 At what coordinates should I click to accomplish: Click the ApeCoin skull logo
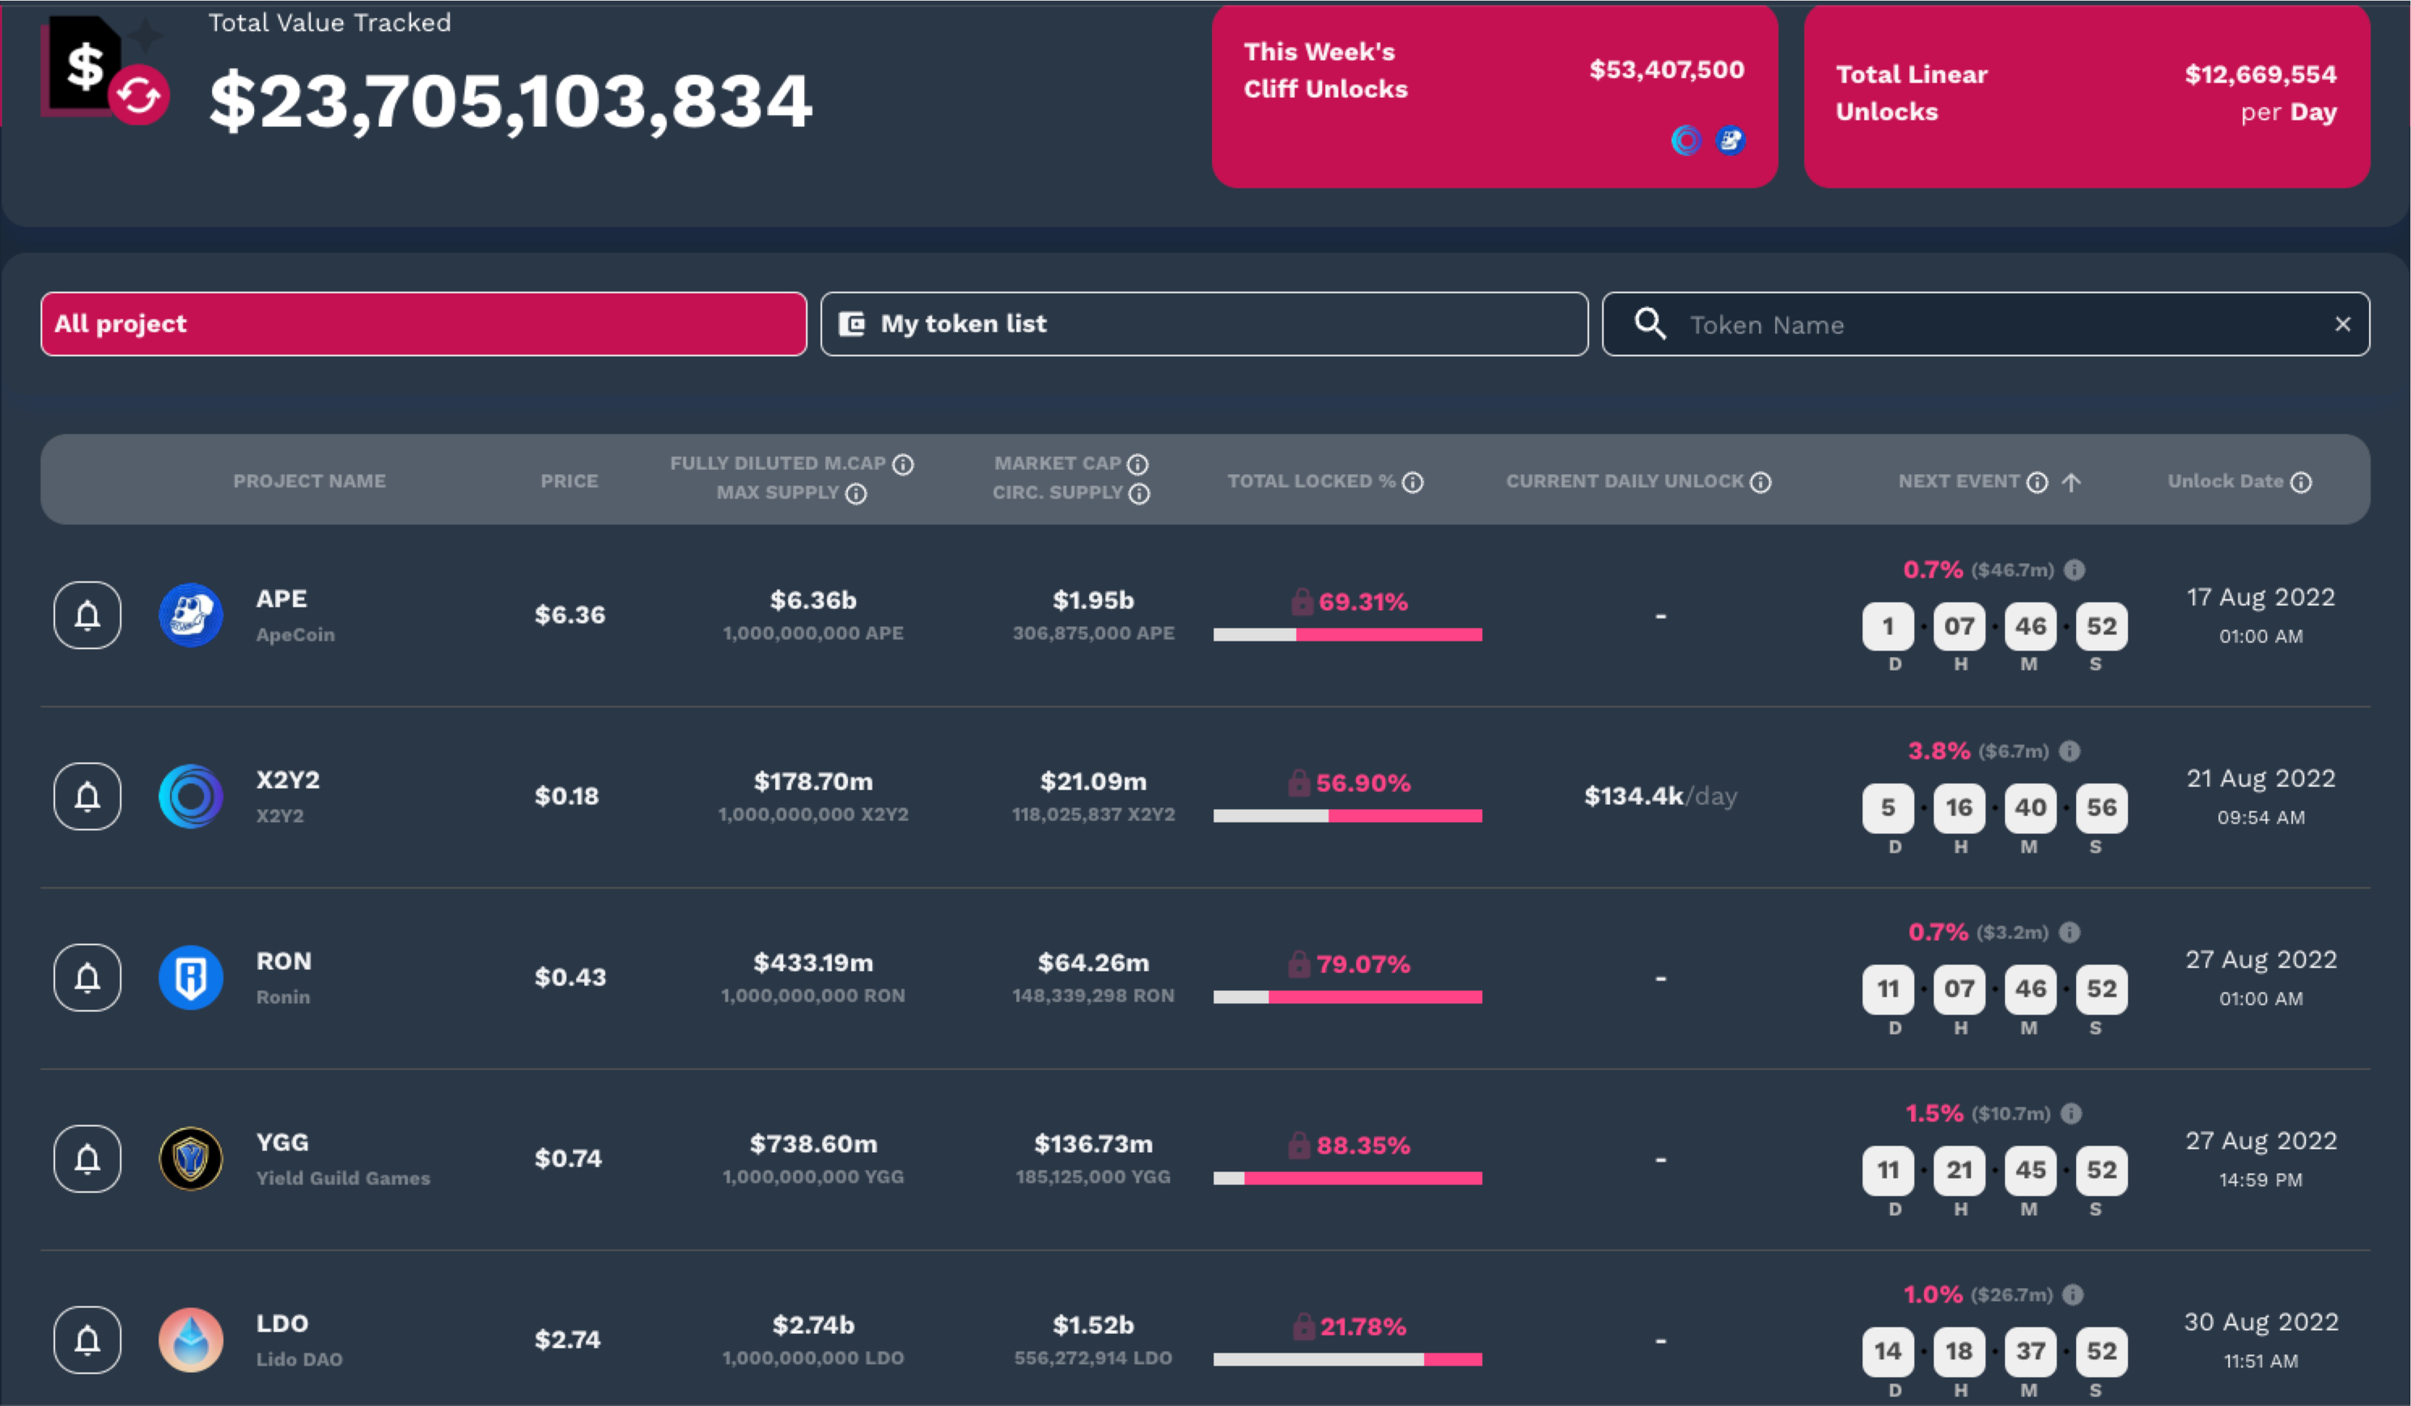(x=190, y=615)
